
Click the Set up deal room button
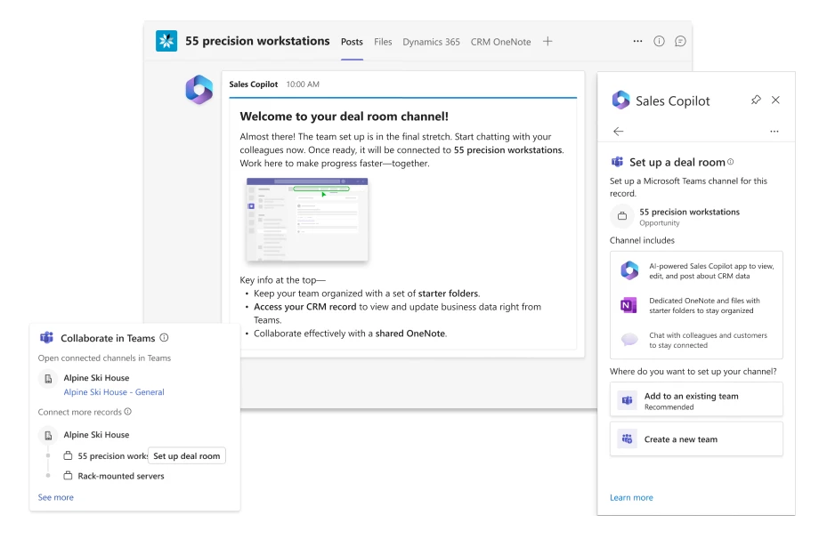187,455
